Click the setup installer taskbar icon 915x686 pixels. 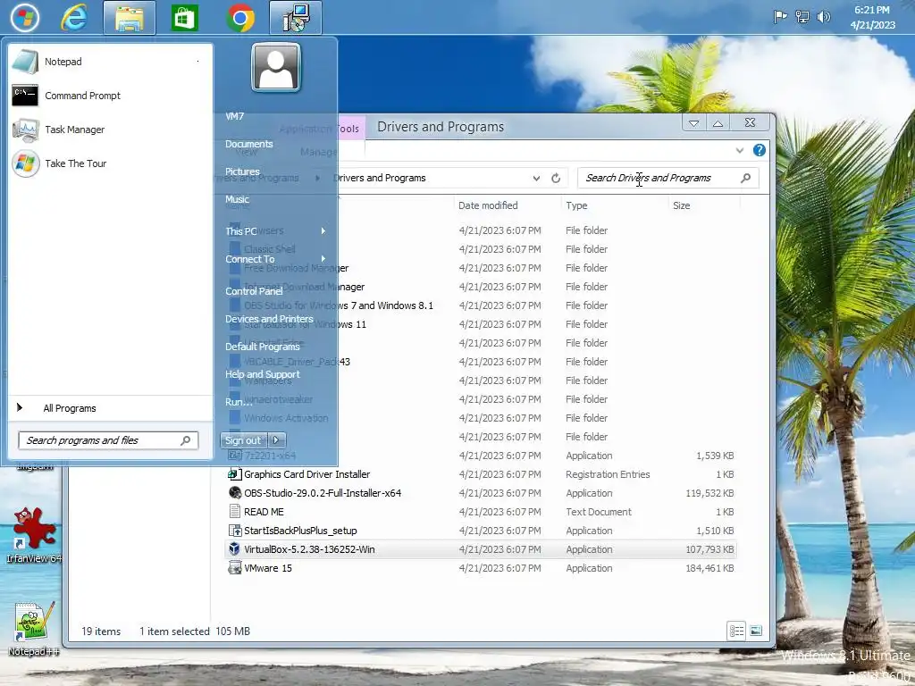click(295, 18)
